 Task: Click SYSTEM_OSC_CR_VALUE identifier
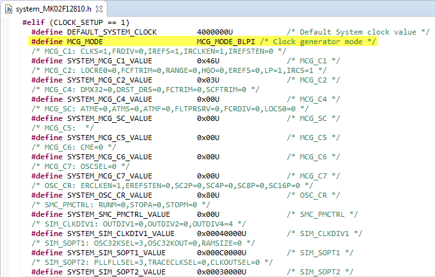(109, 195)
